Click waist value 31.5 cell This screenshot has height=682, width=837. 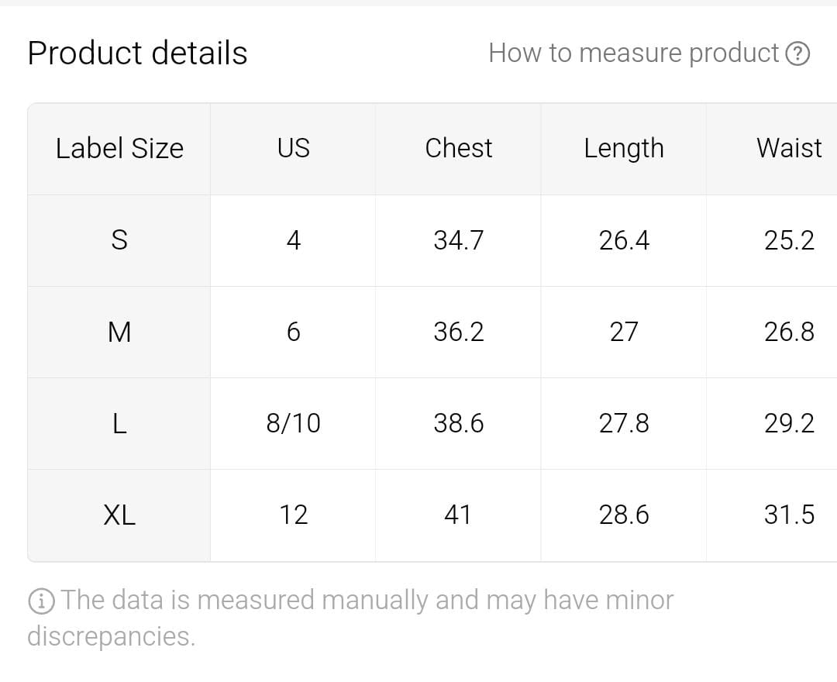(788, 515)
